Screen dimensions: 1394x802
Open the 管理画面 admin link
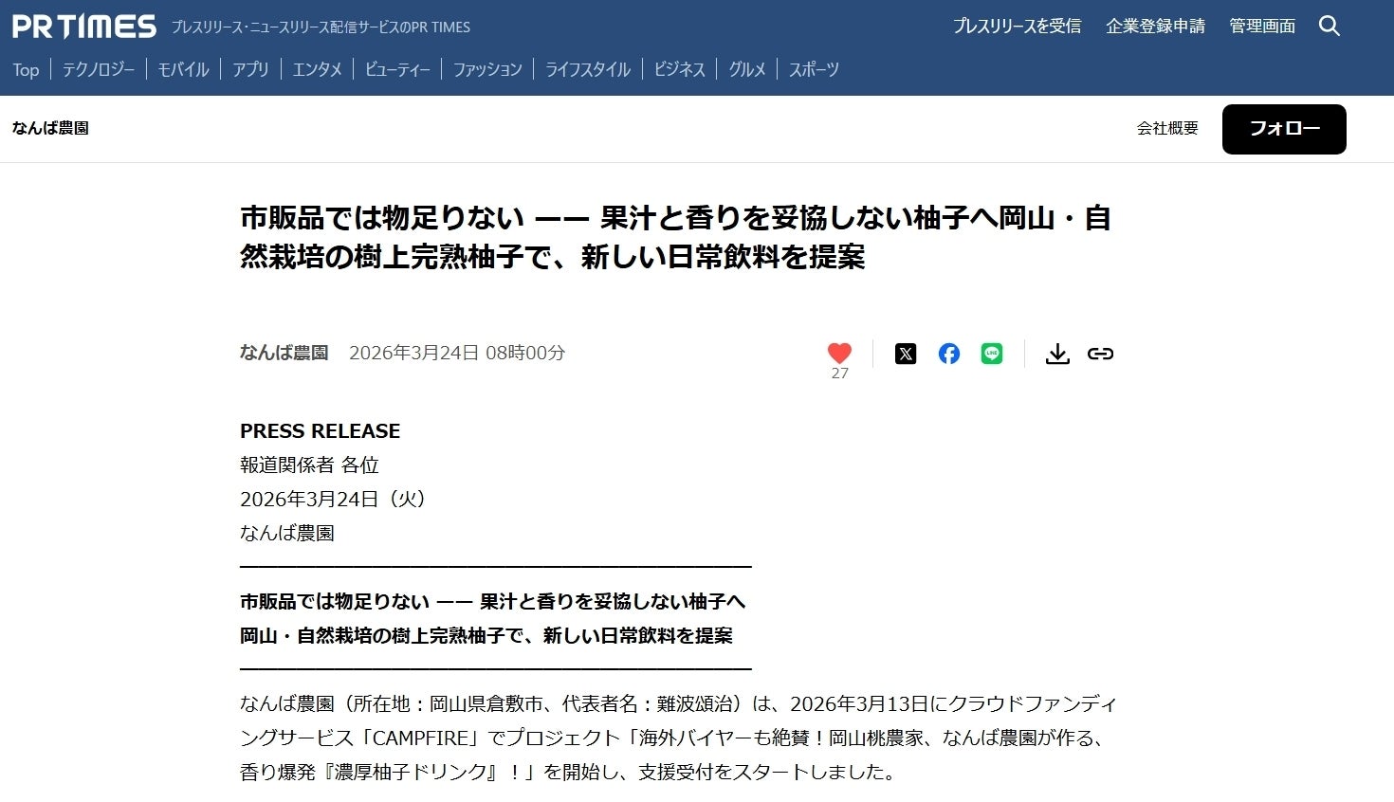click(1262, 27)
